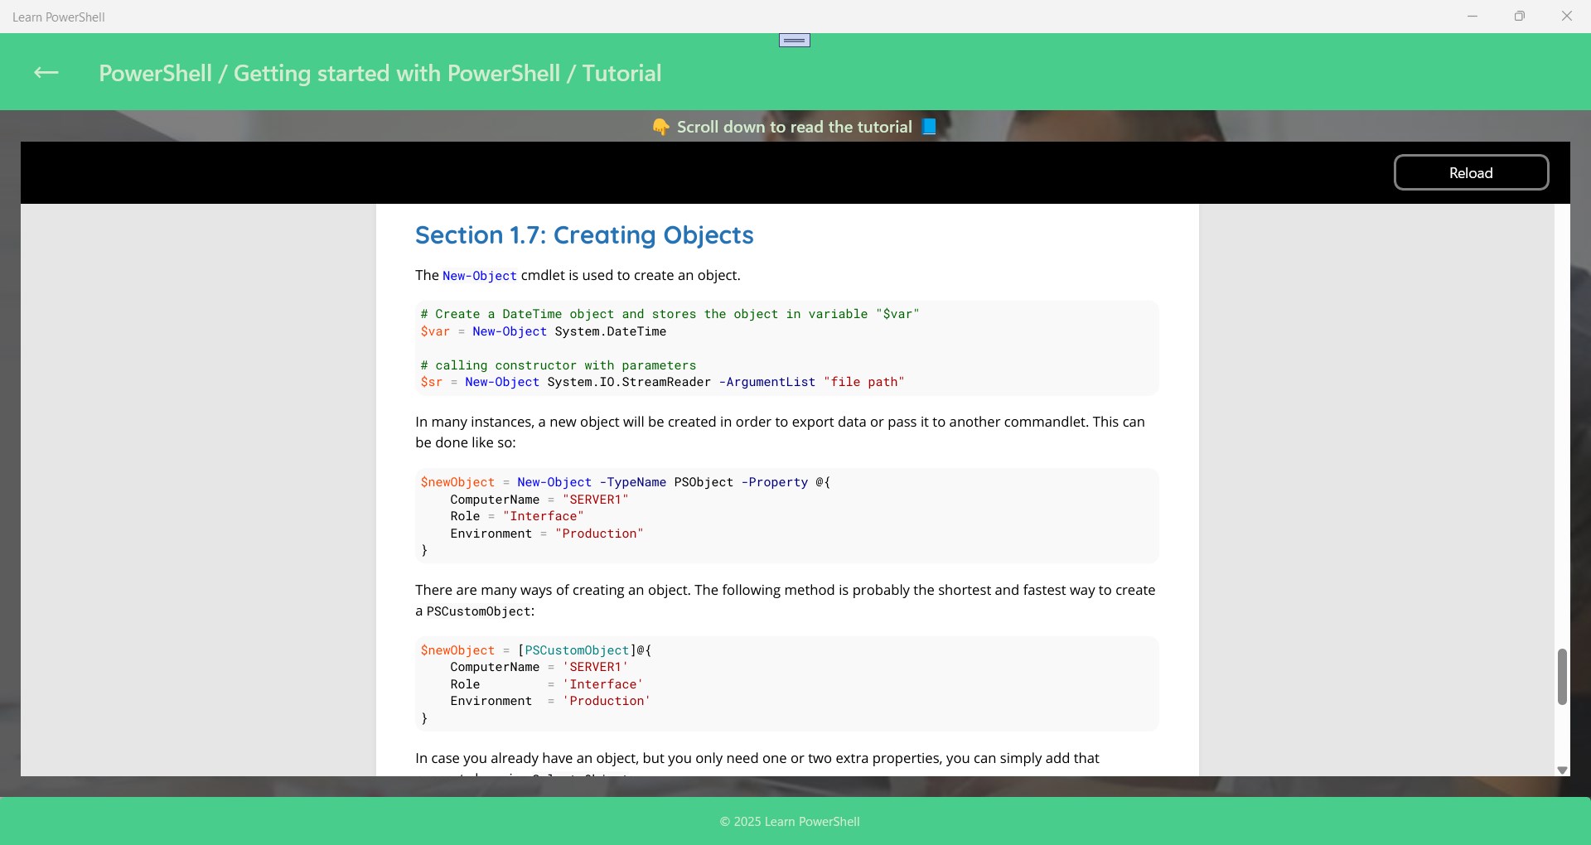Image resolution: width=1591 pixels, height=845 pixels.
Task: Click the scroll-down arrow below the scrollbar
Action: coord(1562,770)
